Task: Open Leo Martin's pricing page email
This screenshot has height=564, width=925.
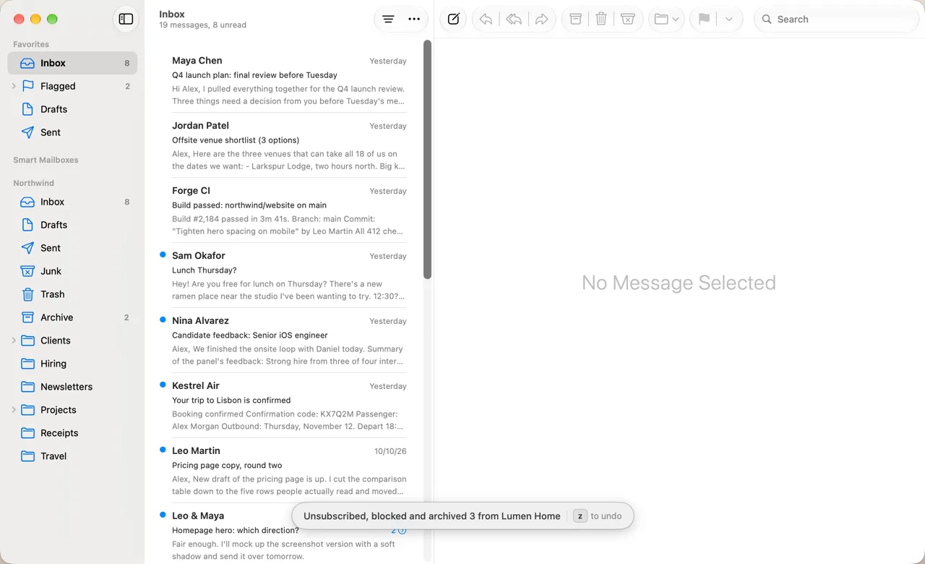Action: [x=283, y=471]
